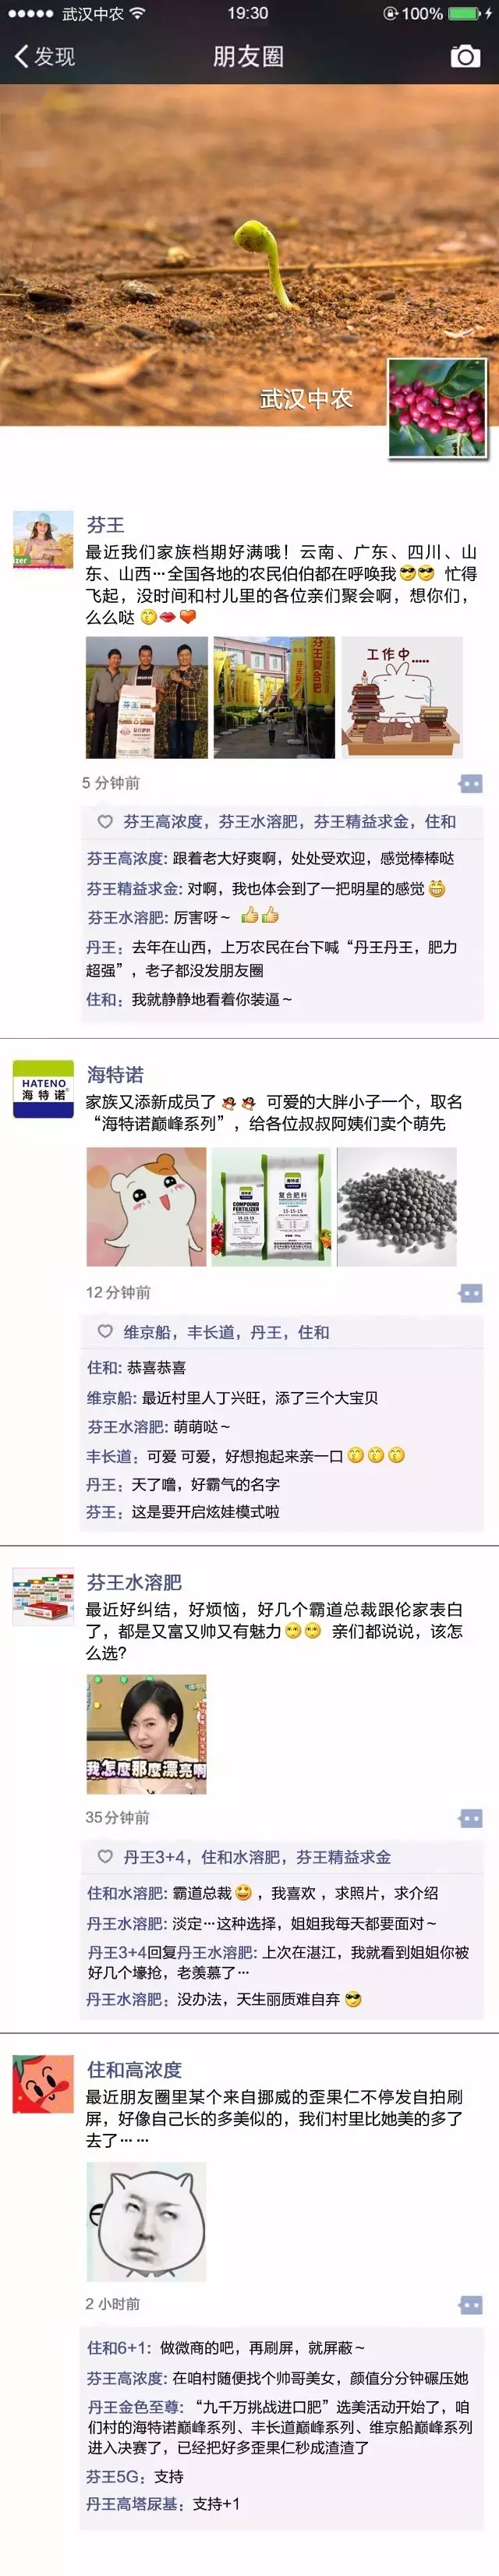The height and width of the screenshot is (2576, 499).
Task: Open the 海特诺 username link
Action: pos(115,1075)
